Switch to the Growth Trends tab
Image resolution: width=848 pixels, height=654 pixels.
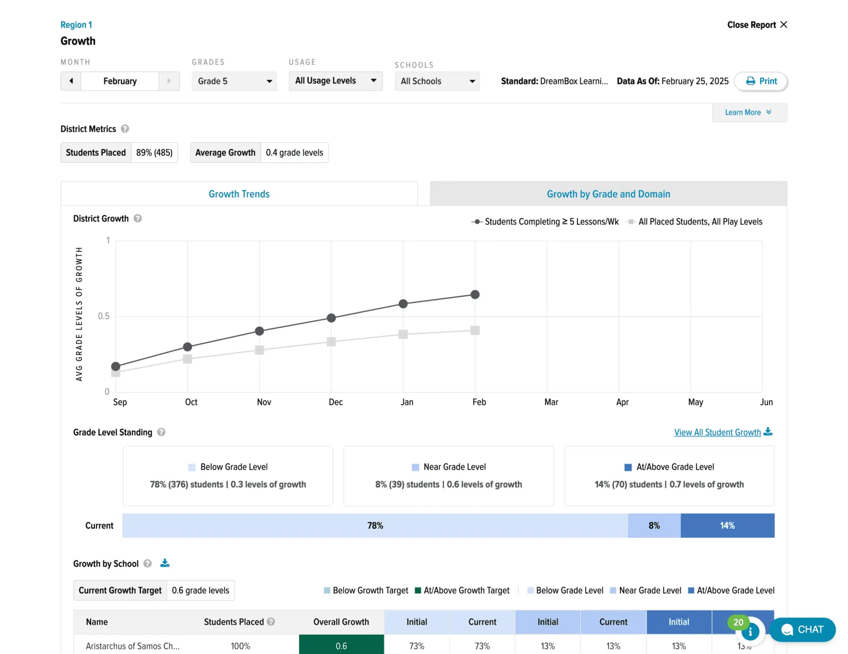pos(239,194)
